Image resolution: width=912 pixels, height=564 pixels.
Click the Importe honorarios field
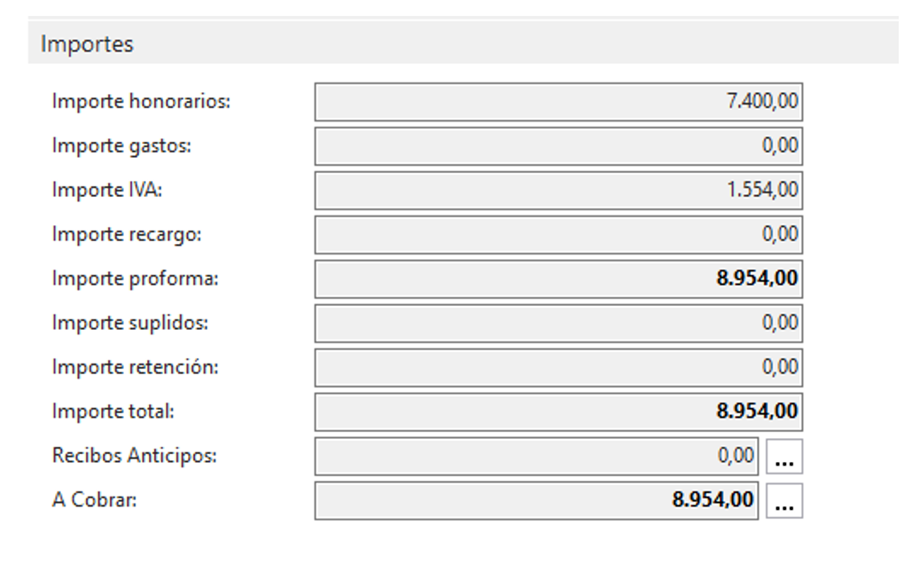[x=558, y=102]
